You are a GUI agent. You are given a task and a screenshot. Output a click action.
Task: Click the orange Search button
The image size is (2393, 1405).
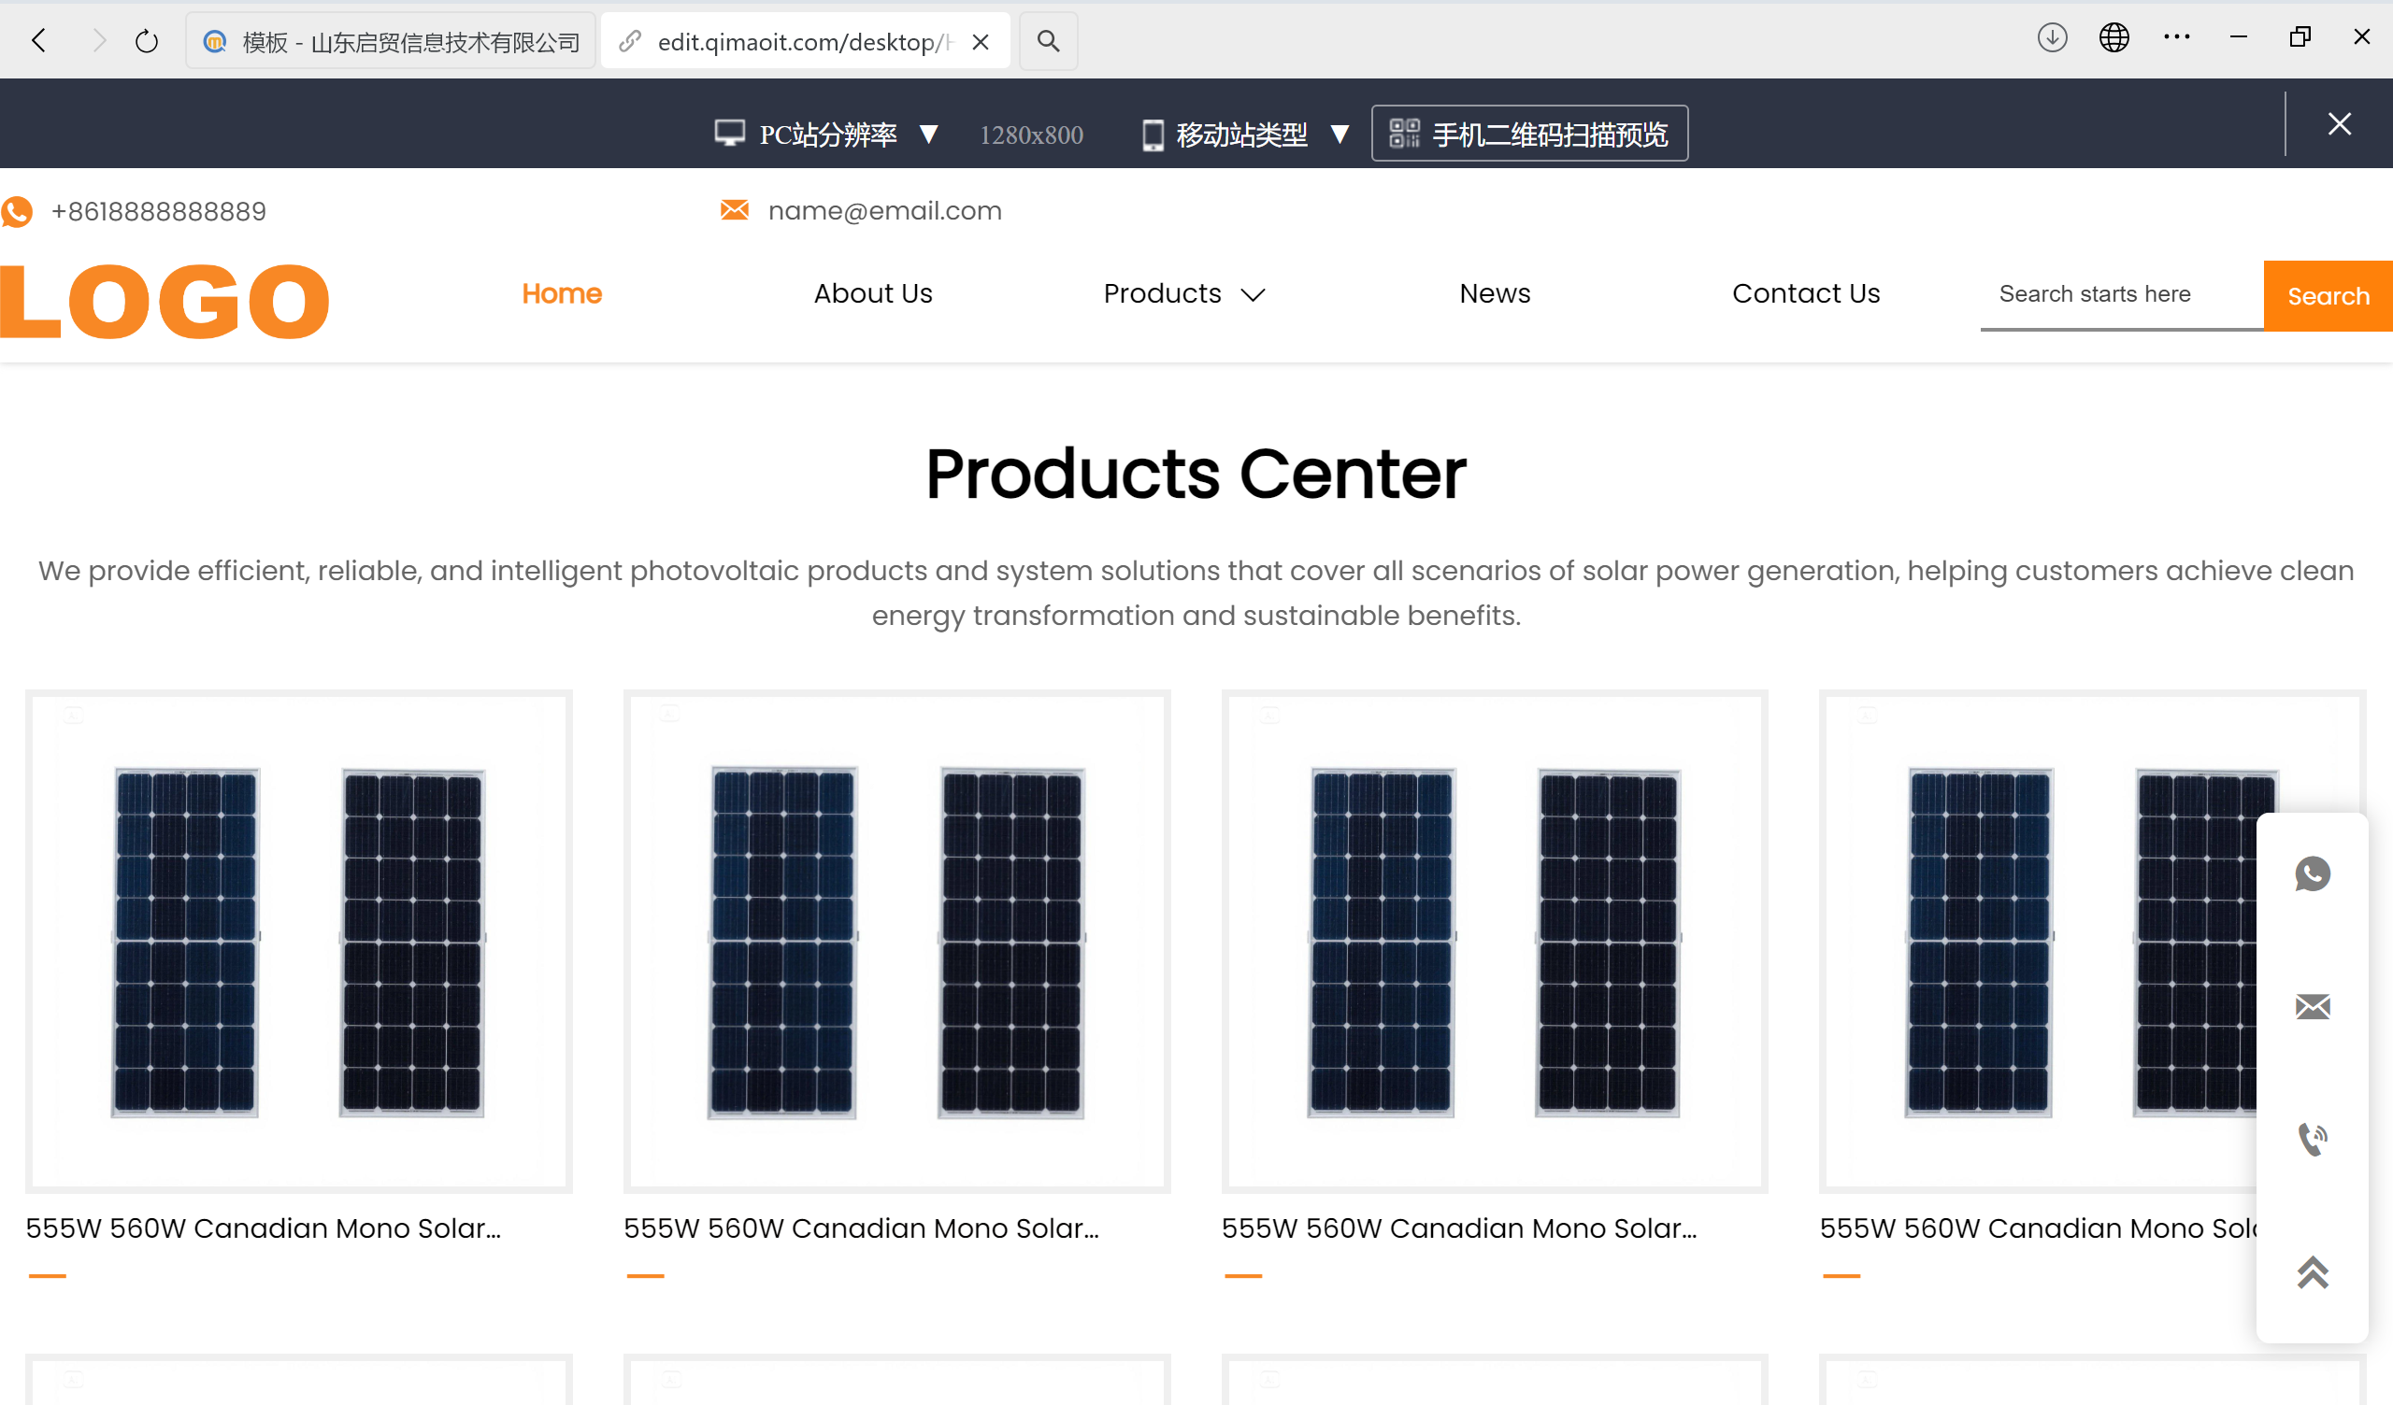[2328, 296]
